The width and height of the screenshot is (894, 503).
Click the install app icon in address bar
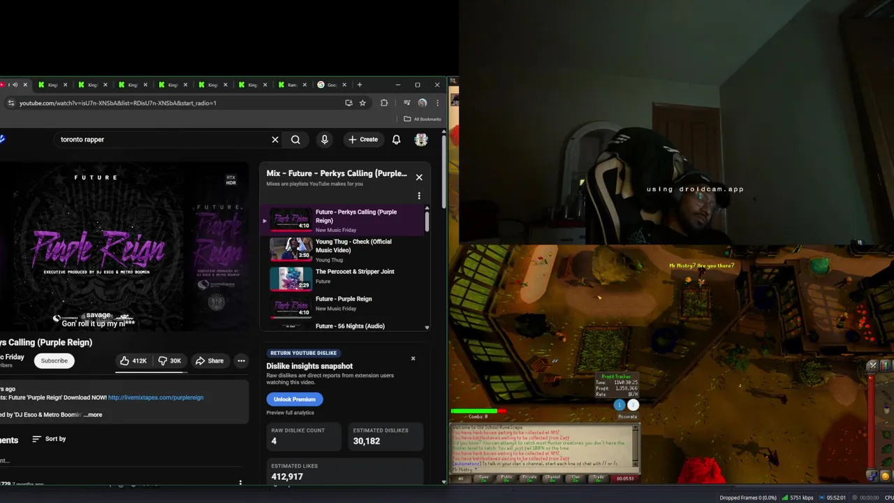(x=349, y=103)
